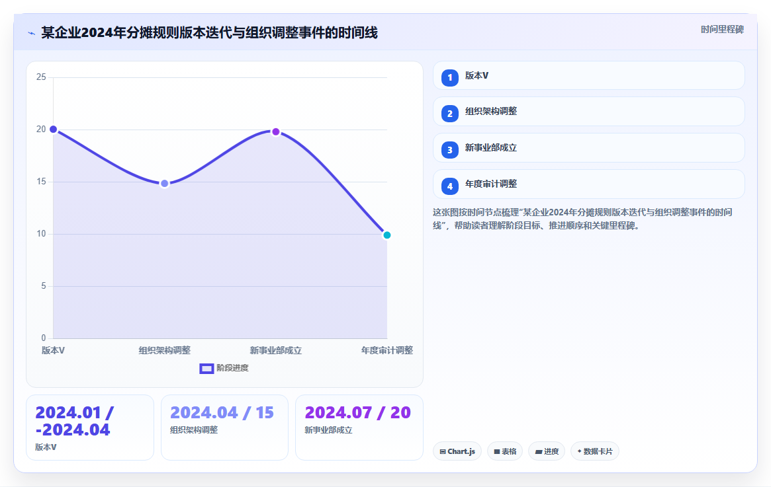
Task: Click the y-axis value 10
Action: coord(41,234)
